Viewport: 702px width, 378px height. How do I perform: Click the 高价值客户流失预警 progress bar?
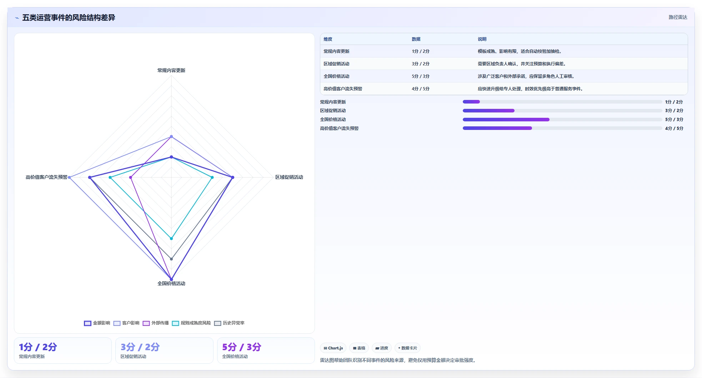562,128
